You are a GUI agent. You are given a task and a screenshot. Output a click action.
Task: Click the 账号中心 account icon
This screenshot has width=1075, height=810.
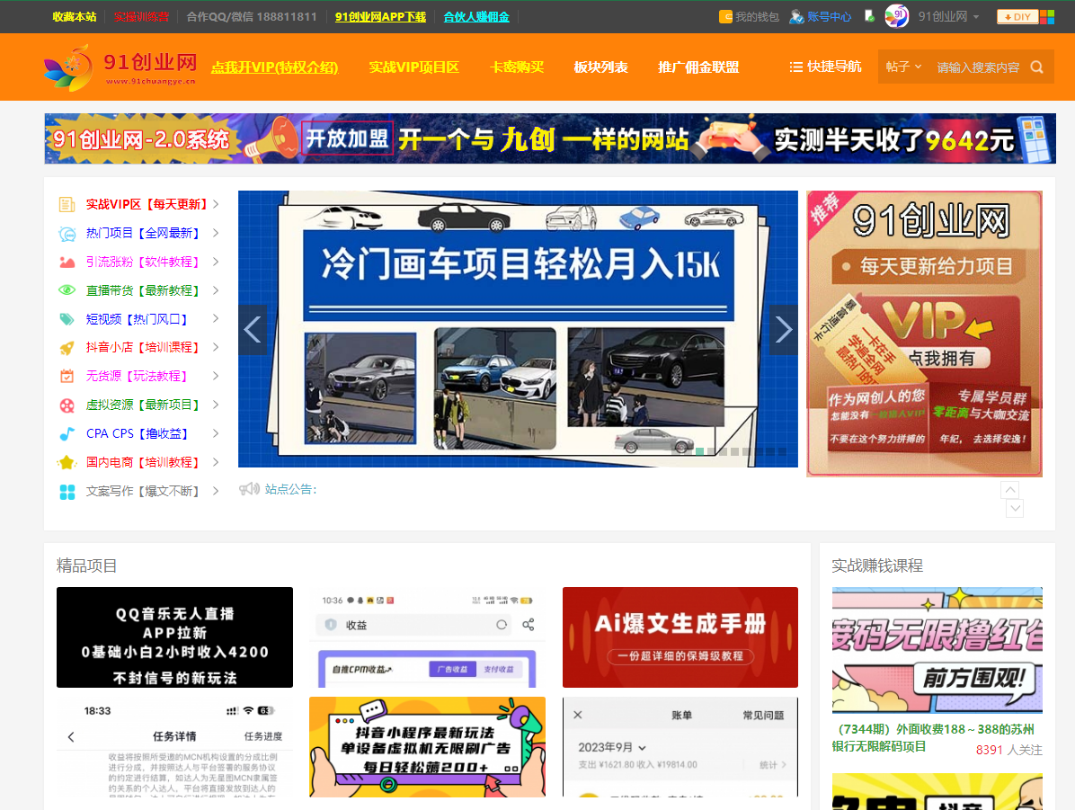[x=796, y=16]
